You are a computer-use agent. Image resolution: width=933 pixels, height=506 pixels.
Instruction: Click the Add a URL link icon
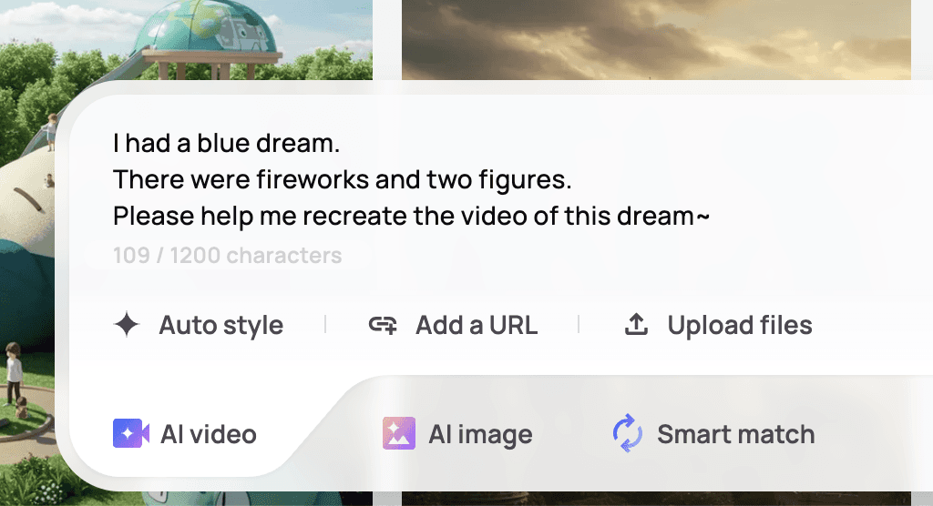pyautogui.click(x=383, y=325)
